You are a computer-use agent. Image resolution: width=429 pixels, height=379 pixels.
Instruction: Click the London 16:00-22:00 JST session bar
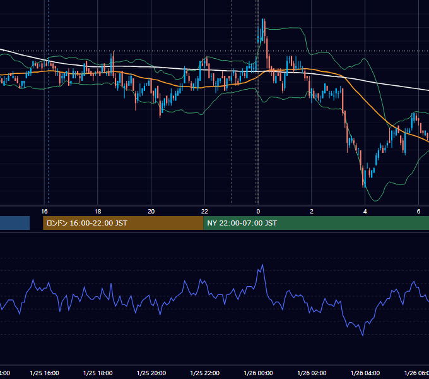[123, 223]
